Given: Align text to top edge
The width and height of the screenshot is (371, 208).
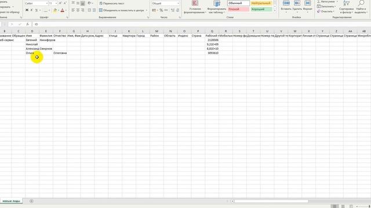Looking at the screenshot, I should pos(73,3).
